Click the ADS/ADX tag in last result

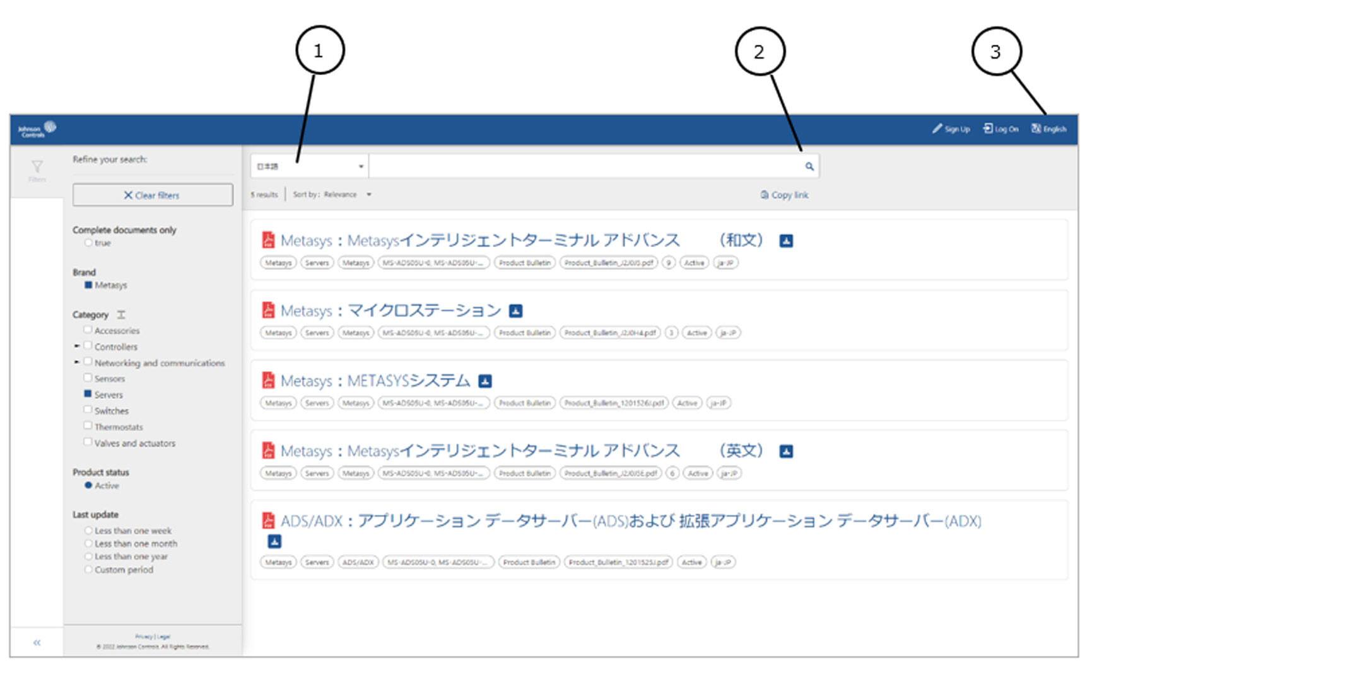pos(358,562)
